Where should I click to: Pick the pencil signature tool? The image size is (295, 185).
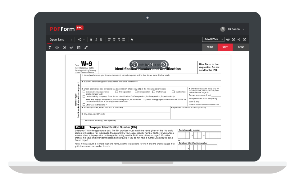(86, 48)
